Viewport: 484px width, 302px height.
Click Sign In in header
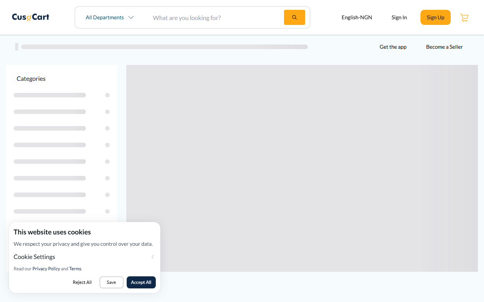[399, 17]
